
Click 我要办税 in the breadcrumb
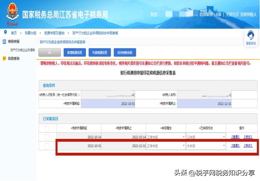(x=30, y=33)
